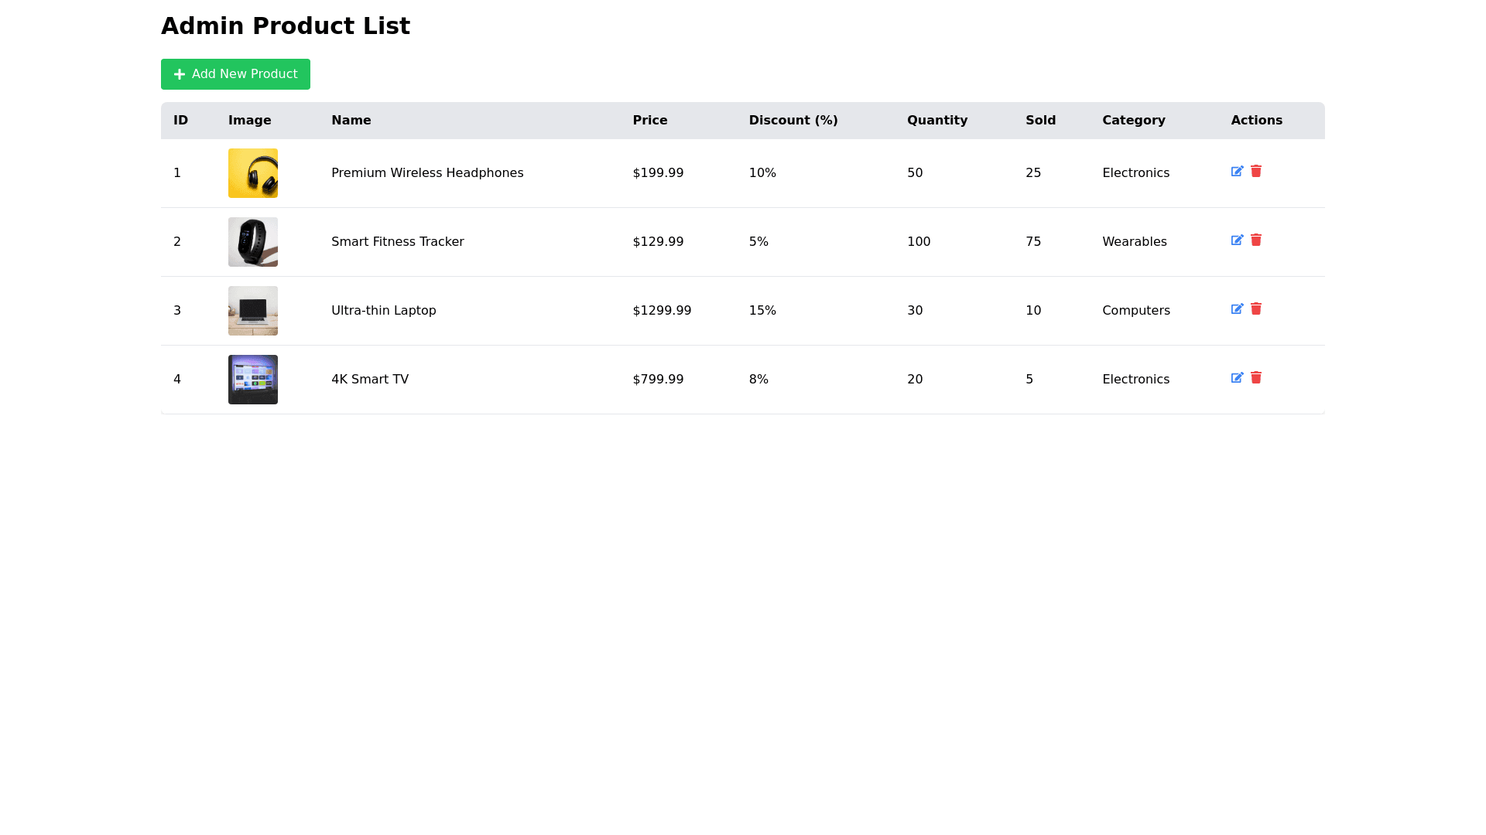The height and width of the screenshot is (835, 1486).
Task: Click the Discount (%) column header
Action: (x=793, y=121)
